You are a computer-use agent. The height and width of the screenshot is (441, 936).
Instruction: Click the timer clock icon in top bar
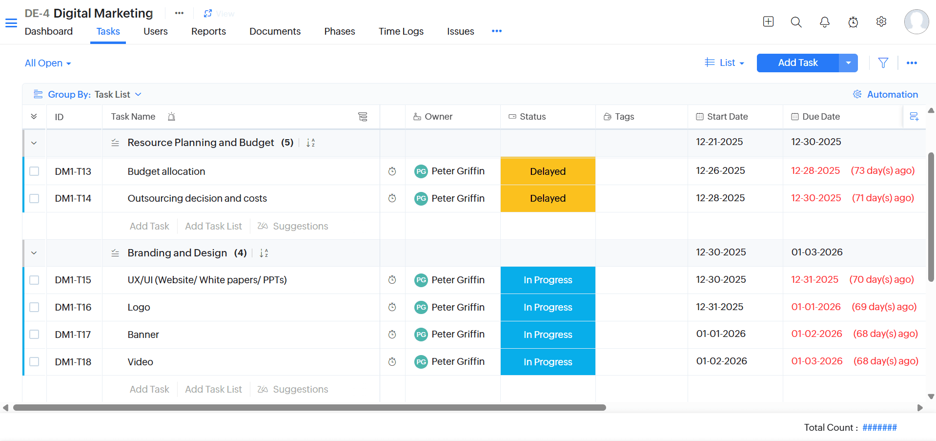coord(853,21)
